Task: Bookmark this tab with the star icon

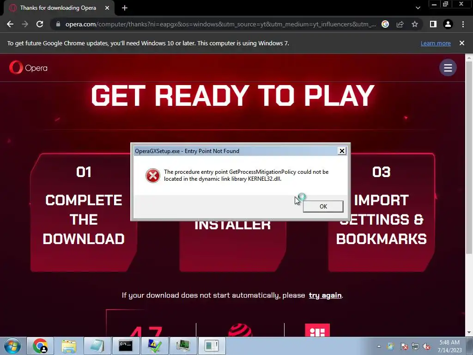Action: point(415,24)
